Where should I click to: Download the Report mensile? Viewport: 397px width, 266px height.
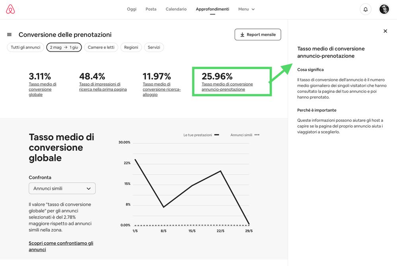[x=258, y=35]
